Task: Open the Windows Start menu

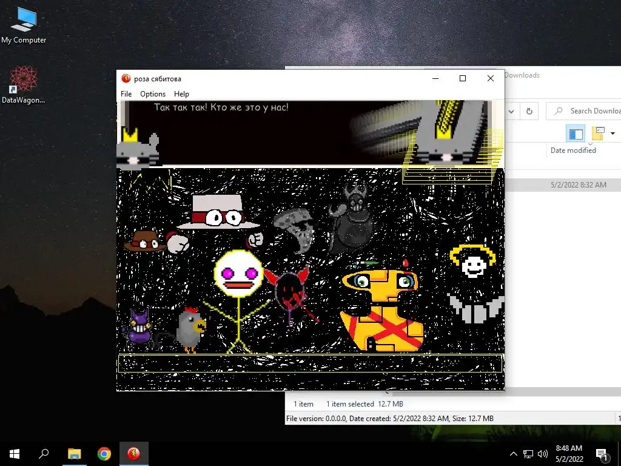Action: 15,454
